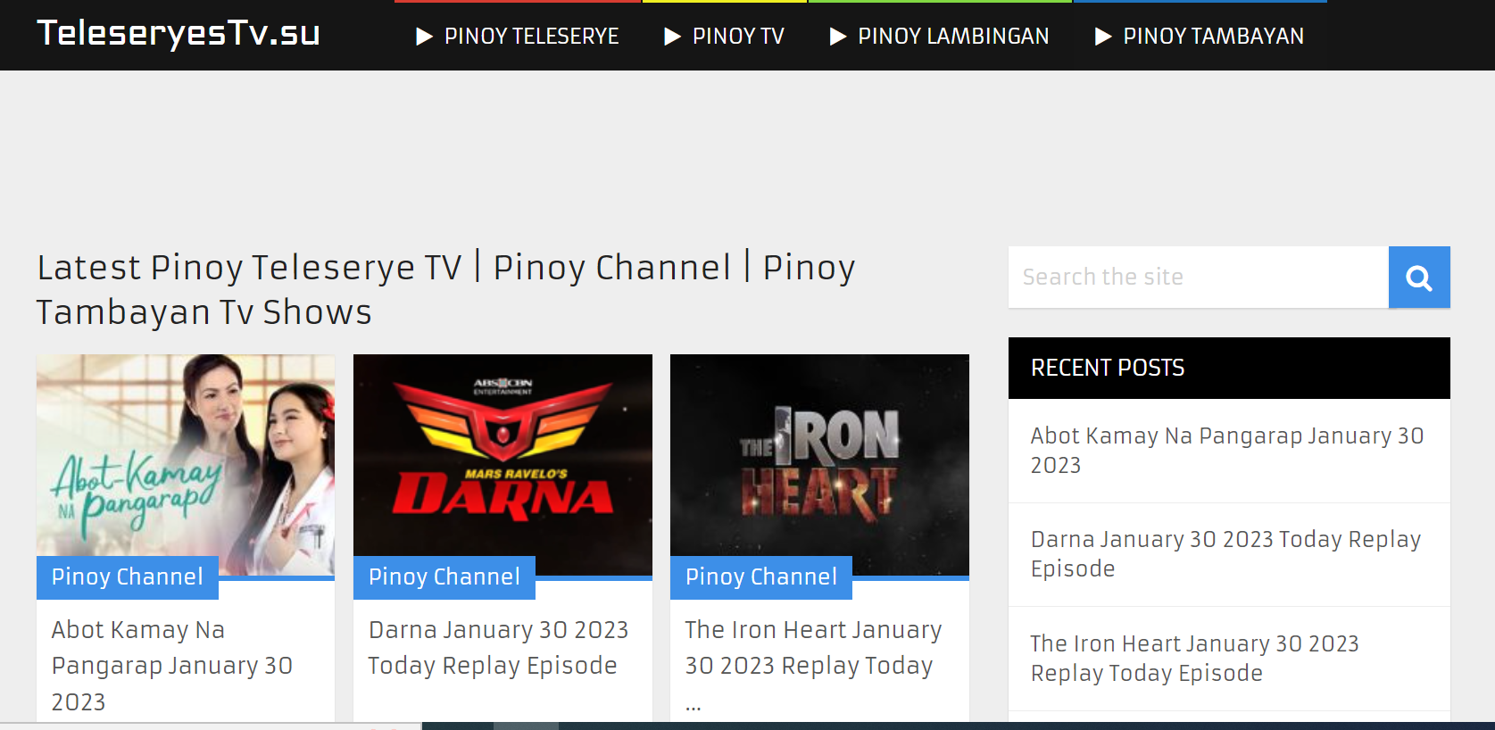Click the play arrow before Pinoy Lambingan
The width and height of the screenshot is (1495, 730).
click(x=838, y=37)
